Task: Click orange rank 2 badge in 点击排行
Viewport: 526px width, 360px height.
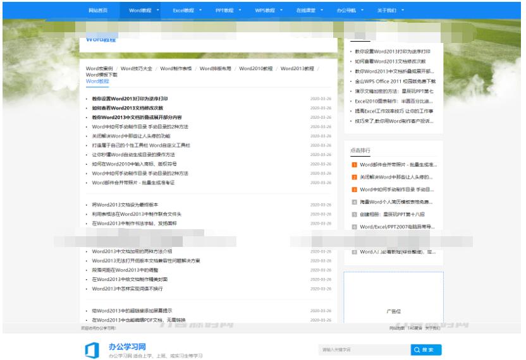Action: click(354, 177)
